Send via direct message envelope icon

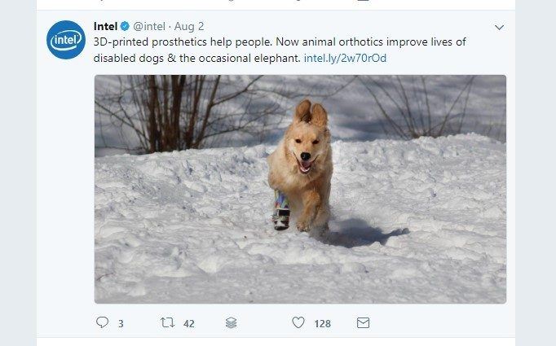(x=364, y=323)
